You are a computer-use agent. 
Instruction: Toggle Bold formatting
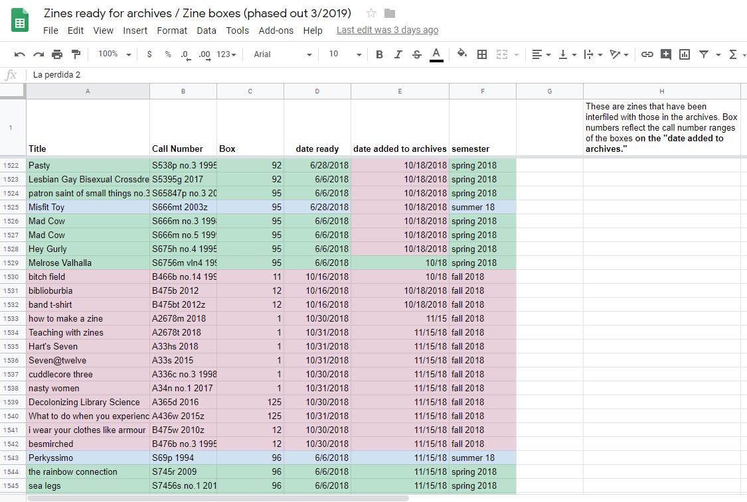pyautogui.click(x=379, y=54)
